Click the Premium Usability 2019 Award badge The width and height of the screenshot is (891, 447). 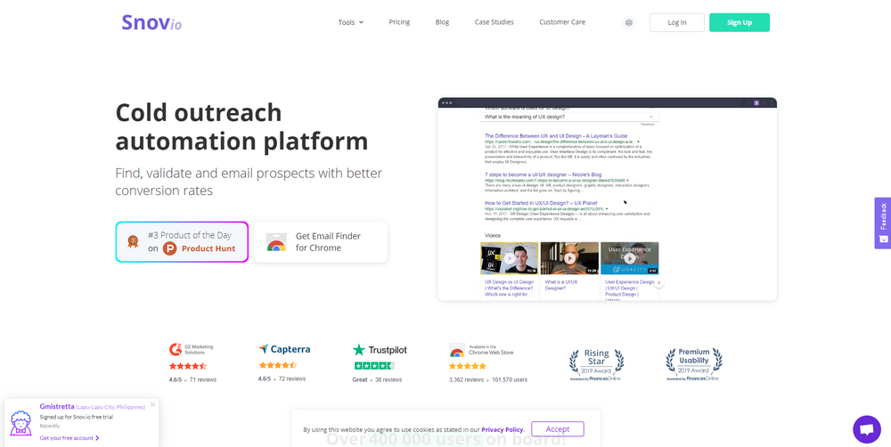(x=693, y=364)
